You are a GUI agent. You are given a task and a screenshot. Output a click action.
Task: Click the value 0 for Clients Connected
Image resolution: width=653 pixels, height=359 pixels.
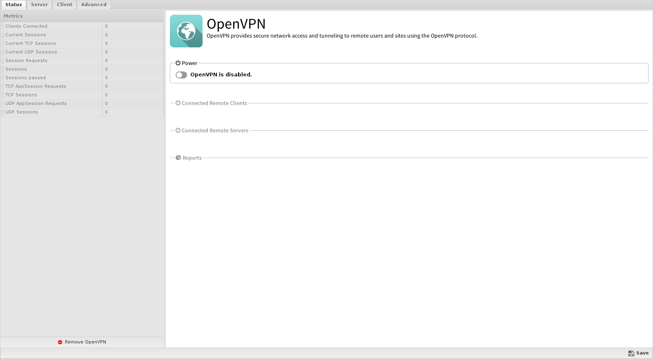(106, 26)
